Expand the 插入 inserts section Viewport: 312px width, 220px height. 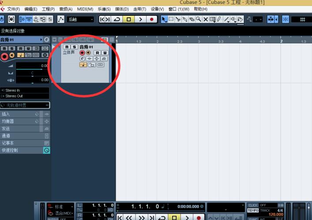point(20,114)
